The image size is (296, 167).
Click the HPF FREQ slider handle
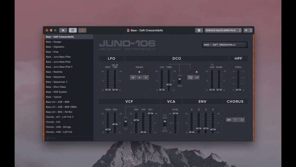click(x=239, y=90)
